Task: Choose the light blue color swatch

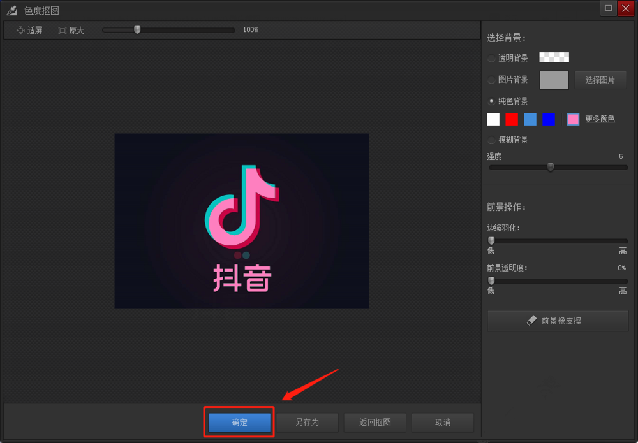Action: tap(530, 119)
